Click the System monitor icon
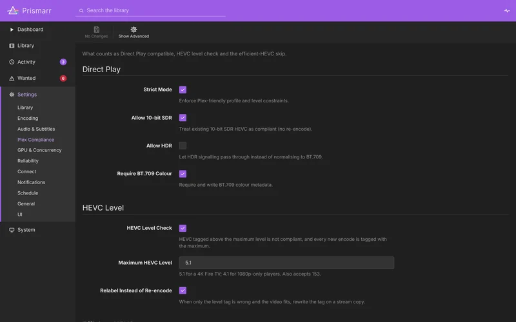Viewport: 516px width, 322px height. 12,230
